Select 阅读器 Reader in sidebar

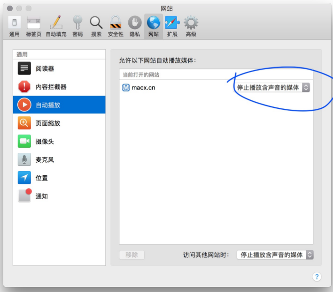pos(59,68)
